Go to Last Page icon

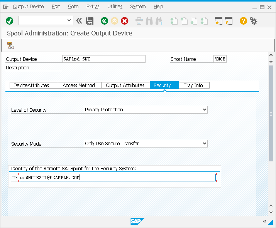coord(204,21)
